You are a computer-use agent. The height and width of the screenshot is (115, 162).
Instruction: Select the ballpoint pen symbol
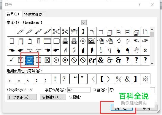click(x=20, y=32)
